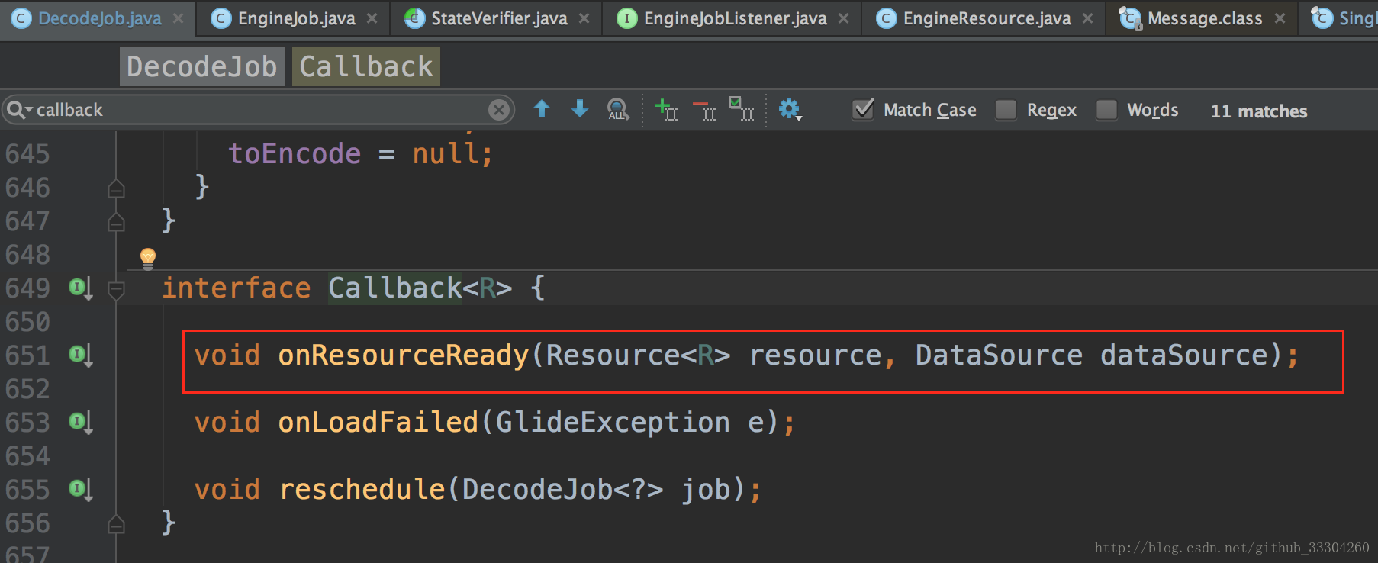Click implemented-marker gutter icon on line 651
1378x563 pixels.
(81, 355)
